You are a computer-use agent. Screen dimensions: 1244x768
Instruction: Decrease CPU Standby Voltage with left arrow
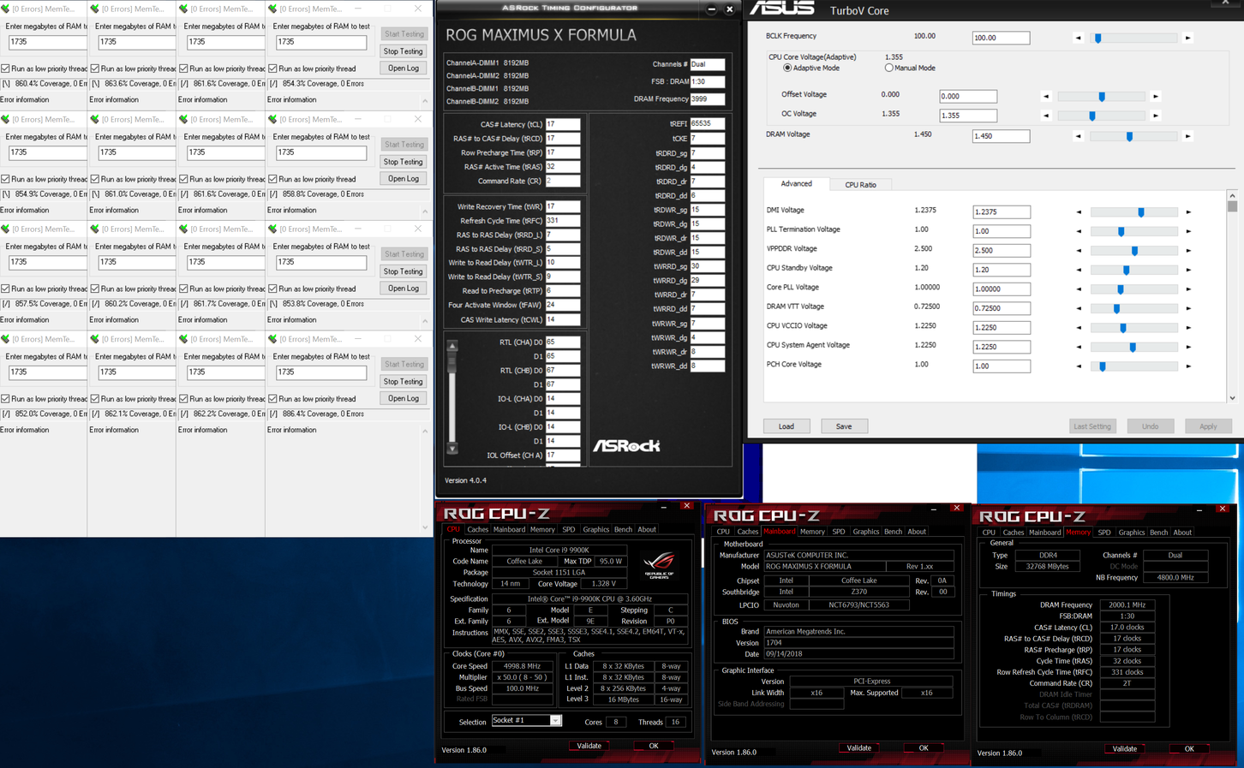coord(1079,270)
